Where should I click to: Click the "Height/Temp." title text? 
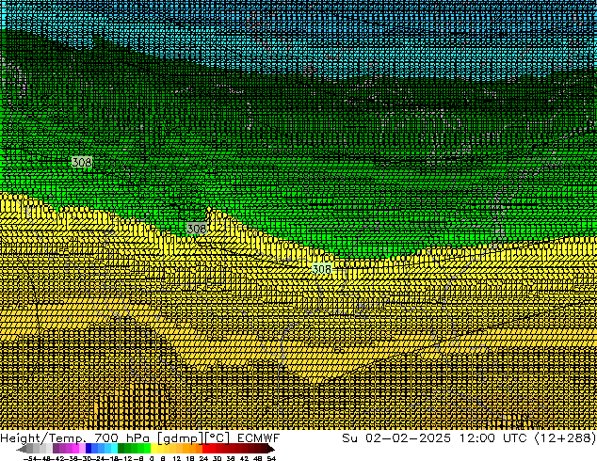(42, 437)
